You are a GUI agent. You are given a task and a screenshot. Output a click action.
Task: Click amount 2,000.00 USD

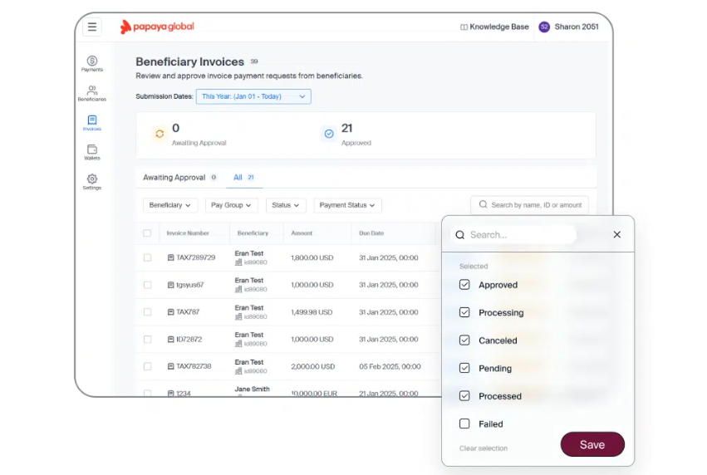[x=313, y=366]
